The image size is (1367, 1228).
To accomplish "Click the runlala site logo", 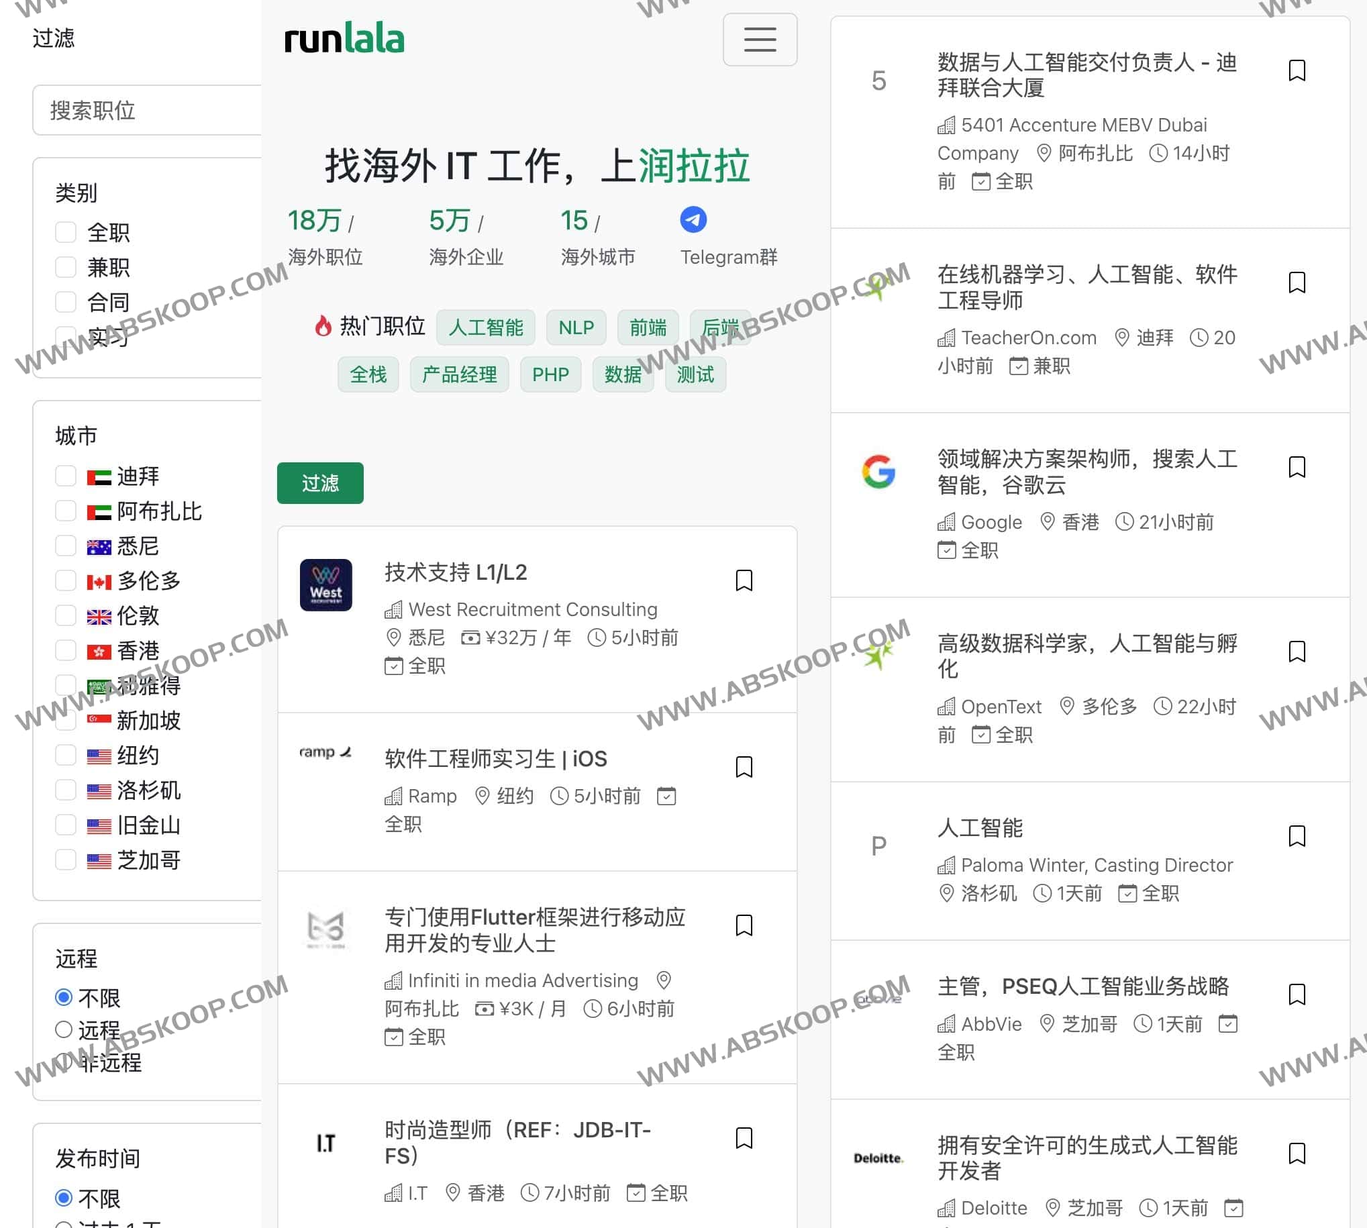I will coord(343,38).
